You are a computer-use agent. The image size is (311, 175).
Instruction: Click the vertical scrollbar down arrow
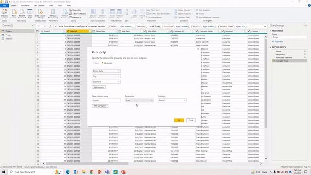coord(266,158)
